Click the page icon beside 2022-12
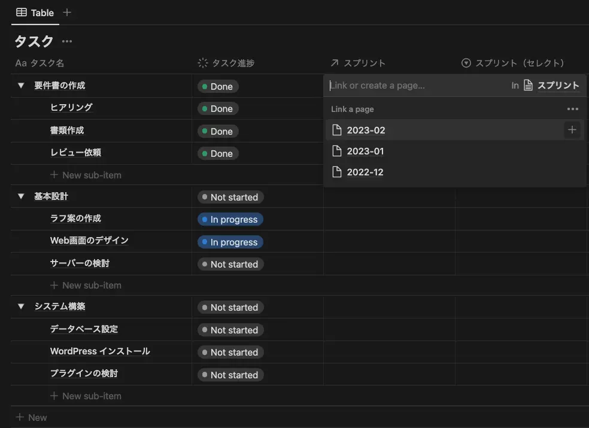Screen dimensions: 589x428 click(x=337, y=172)
